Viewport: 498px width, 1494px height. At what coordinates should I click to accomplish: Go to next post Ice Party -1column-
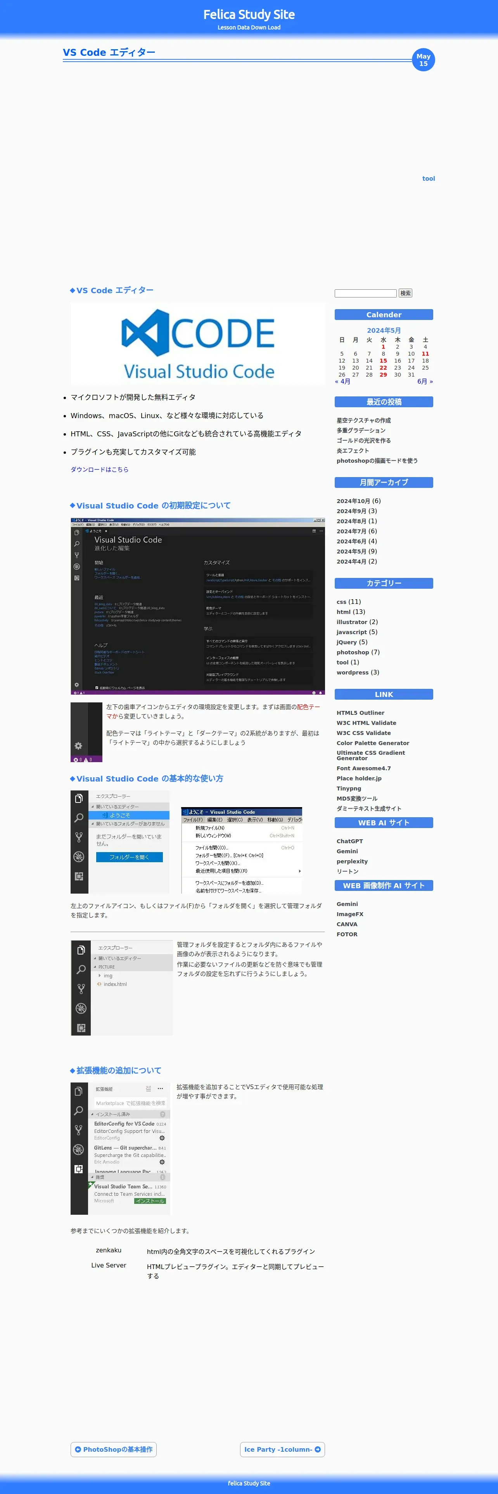[x=282, y=1449]
